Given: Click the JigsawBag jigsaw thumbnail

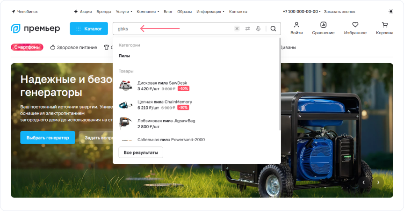Looking at the screenshot, I should click(x=125, y=124).
